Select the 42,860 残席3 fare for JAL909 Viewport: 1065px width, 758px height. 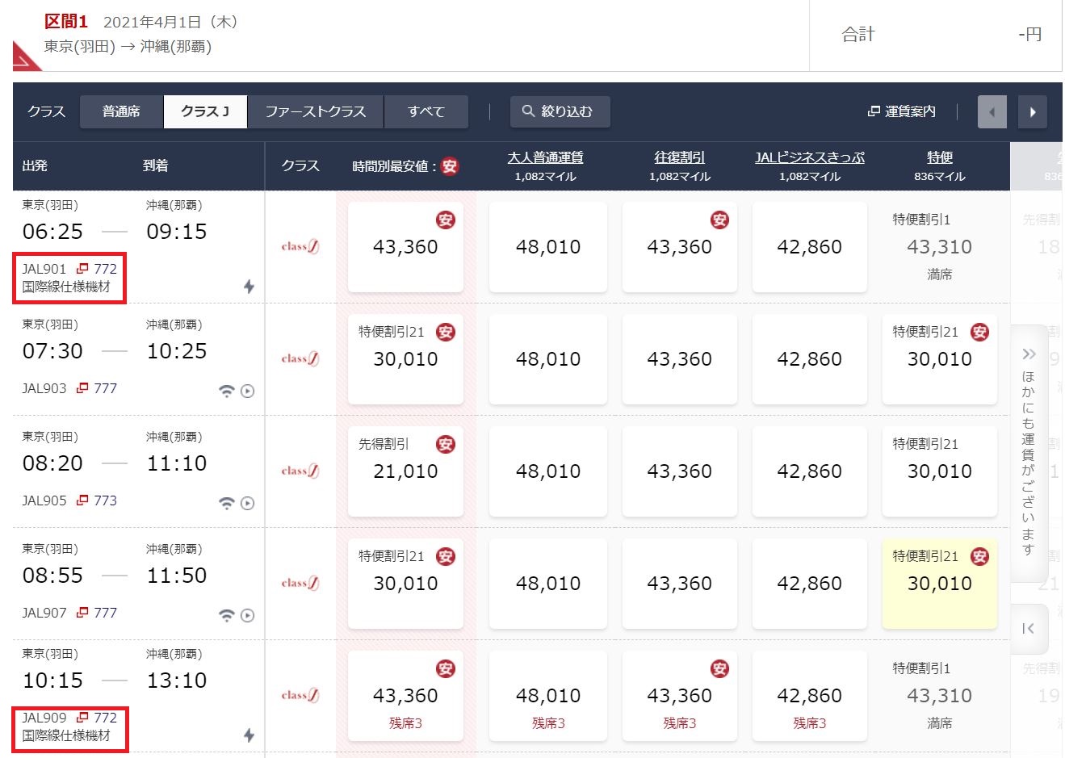[810, 696]
